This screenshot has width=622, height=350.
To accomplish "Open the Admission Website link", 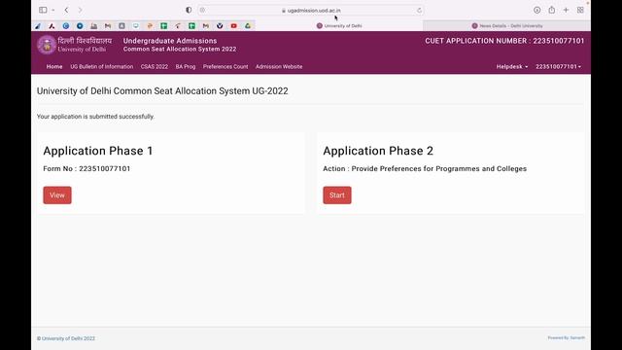I will (x=279, y=67).
